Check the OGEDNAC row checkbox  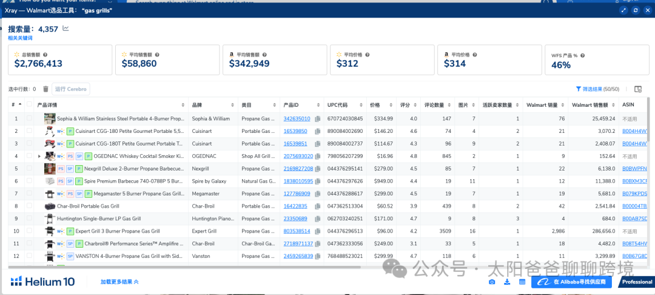tap(29, 156)
